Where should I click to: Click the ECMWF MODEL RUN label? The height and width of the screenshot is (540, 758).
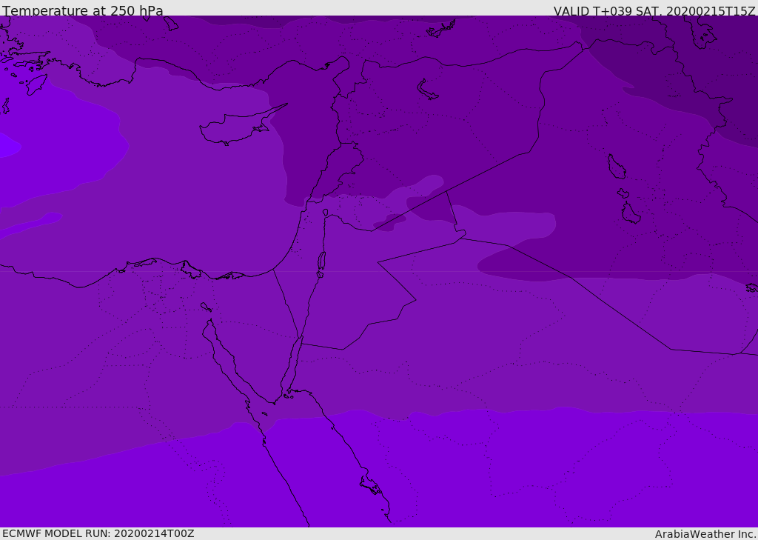(98, 533)
